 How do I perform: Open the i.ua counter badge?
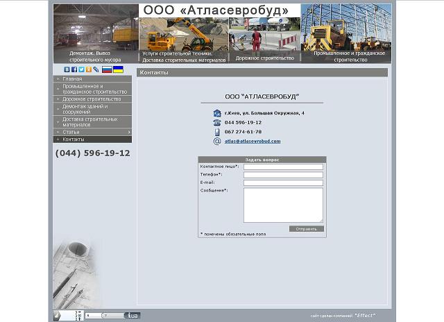coord(112,316)
